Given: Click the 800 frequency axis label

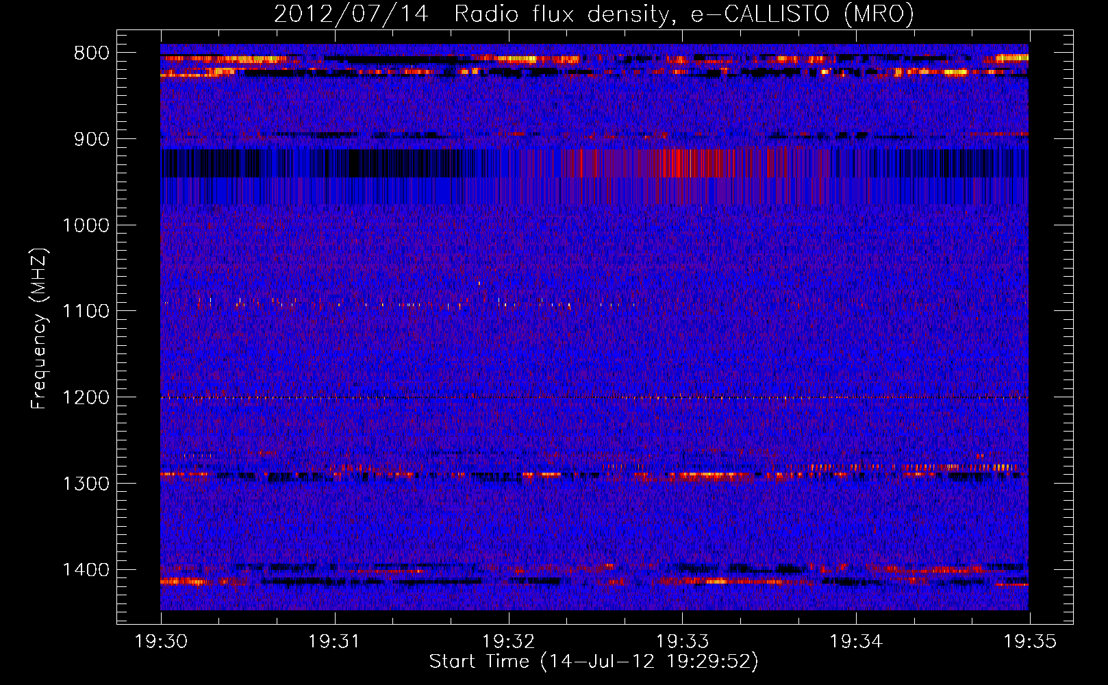Looking at the screenshot, I should click(91, 53).
